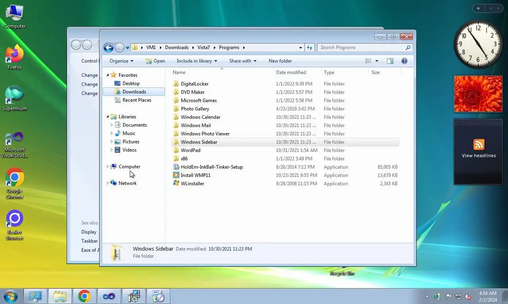Screen dimensions: 508x304
Task: Click the Start button orb
Action: [x=10, y=296]
